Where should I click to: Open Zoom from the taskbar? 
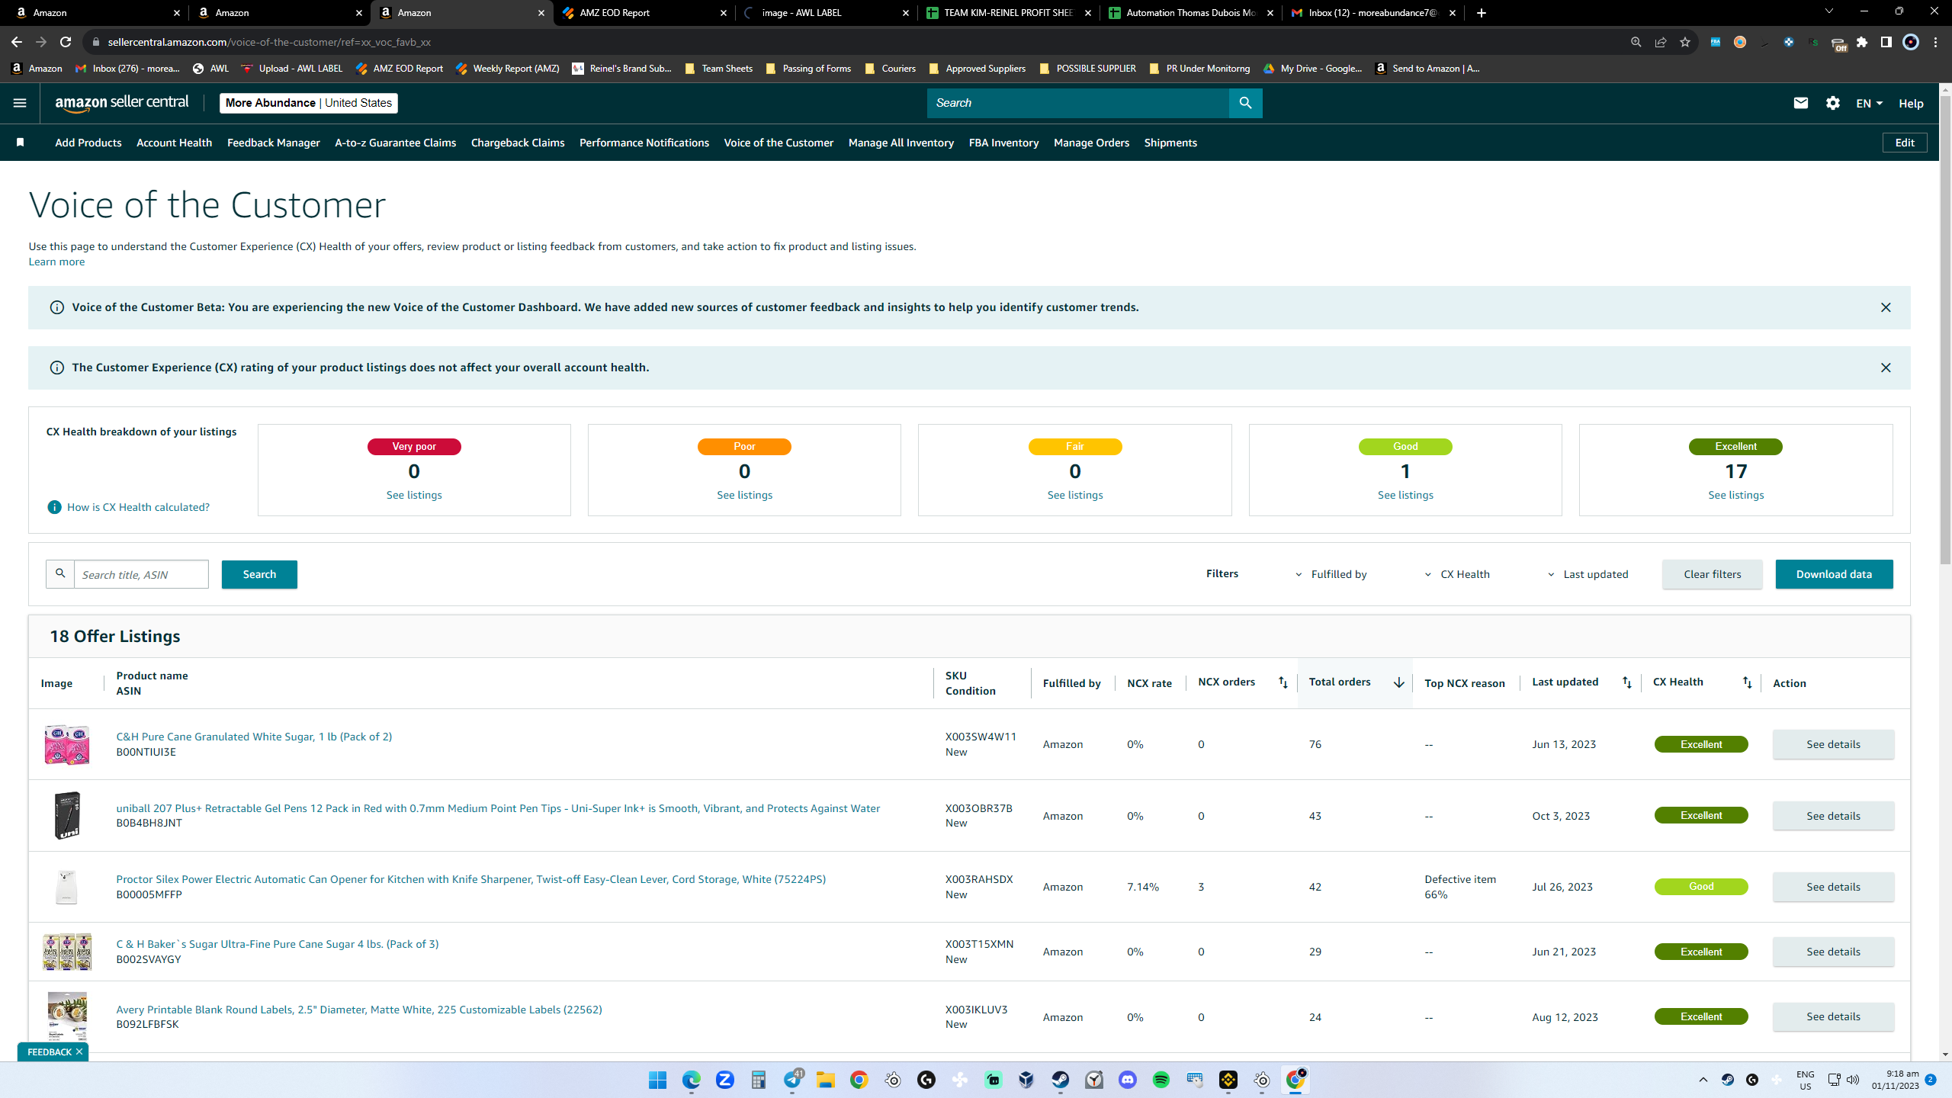(x=724, y=1080)
